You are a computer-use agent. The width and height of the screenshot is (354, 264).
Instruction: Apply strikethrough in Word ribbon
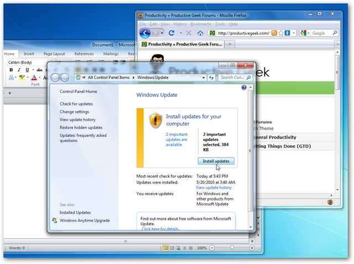pyautogui.click(x=39, y=70)
